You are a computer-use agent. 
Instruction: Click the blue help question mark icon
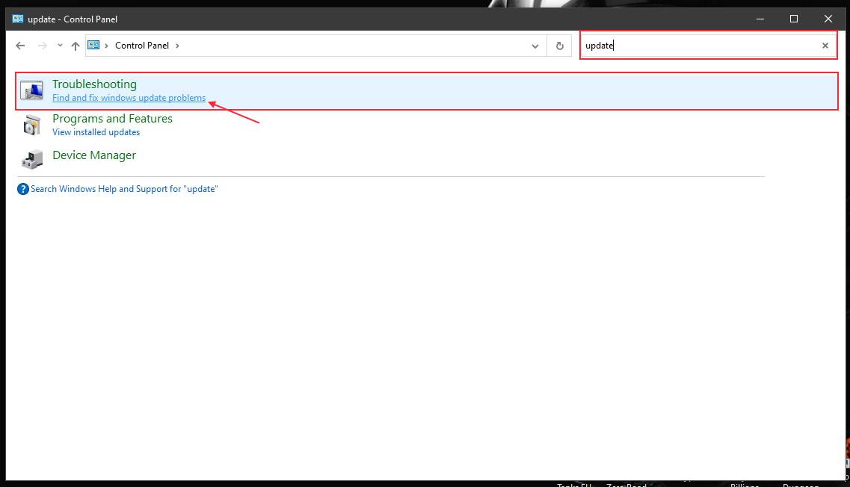pyautogui.click(x=23, y=189)
